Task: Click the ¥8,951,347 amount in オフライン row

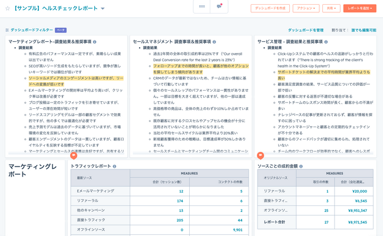Action: click(358, 211)
